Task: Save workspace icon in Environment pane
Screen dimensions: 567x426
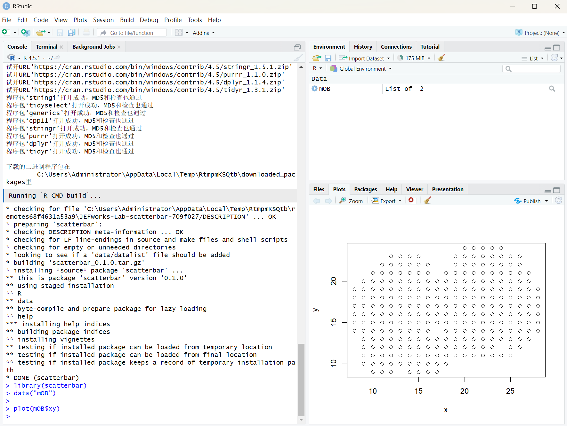Action: tap(328, 58)
